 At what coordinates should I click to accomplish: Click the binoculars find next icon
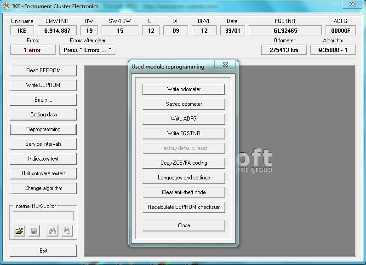click(x=67, y=231)
